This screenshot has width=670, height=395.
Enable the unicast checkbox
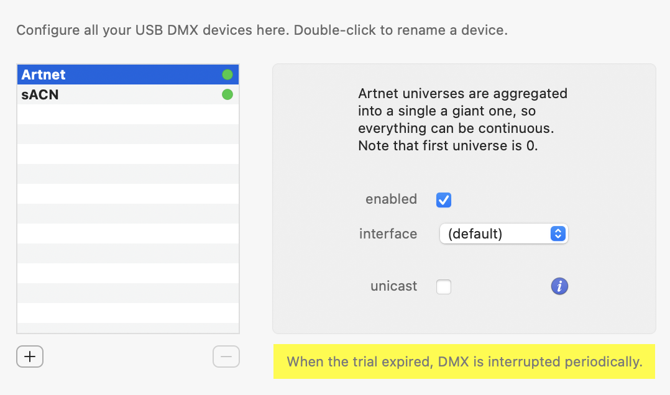click(444, 287)
